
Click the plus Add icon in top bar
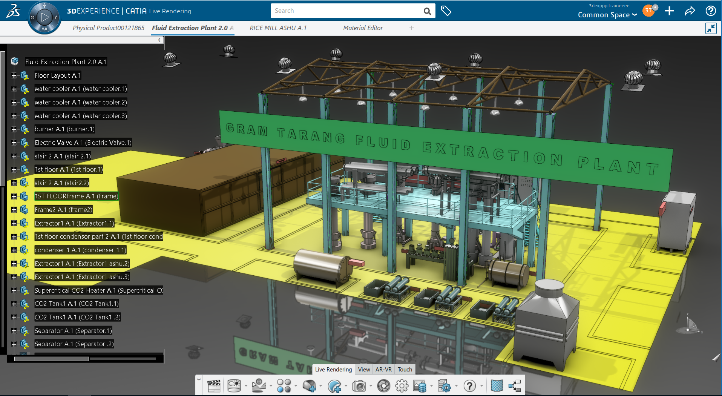pos(669,11)
